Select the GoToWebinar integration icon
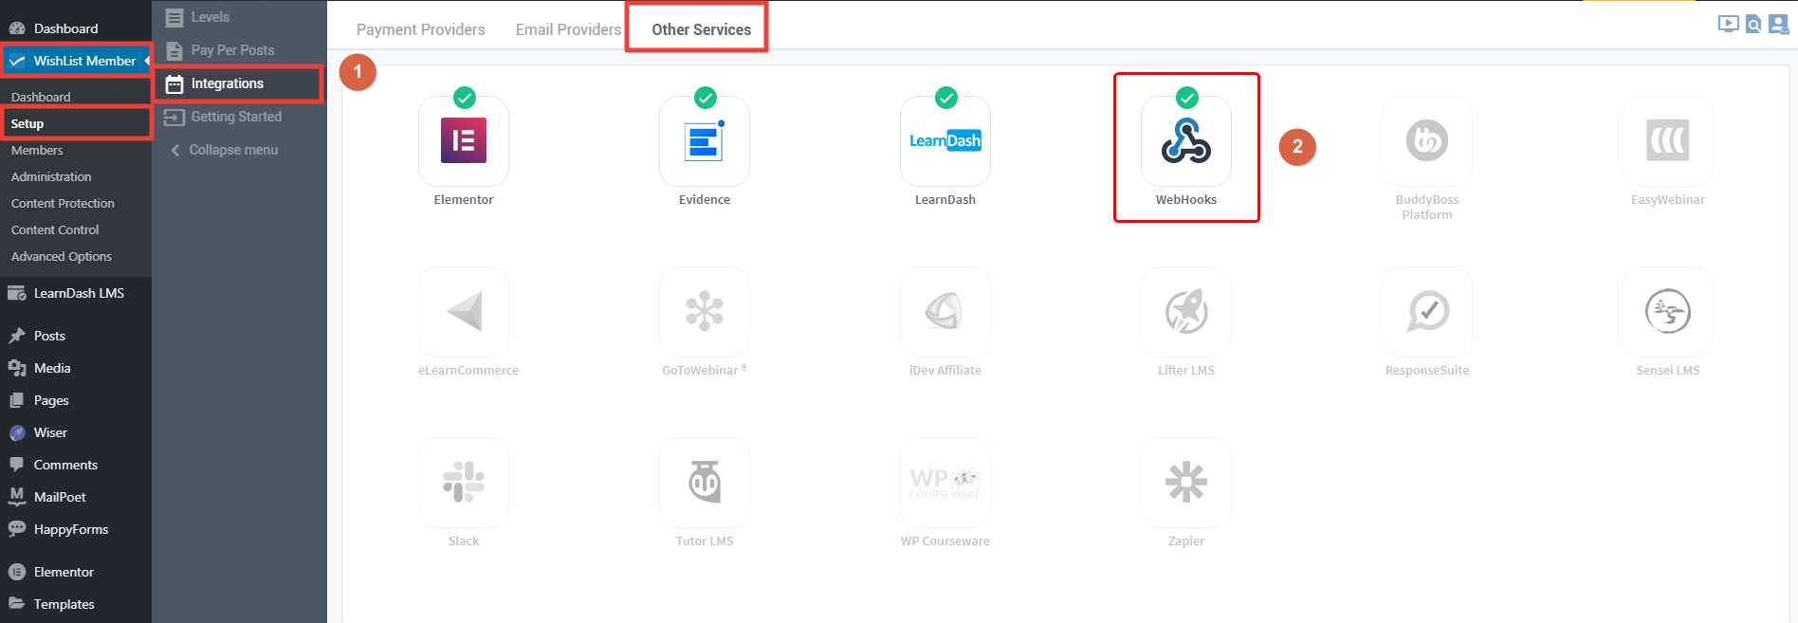The image size is (1798, 623). [705, 312]
